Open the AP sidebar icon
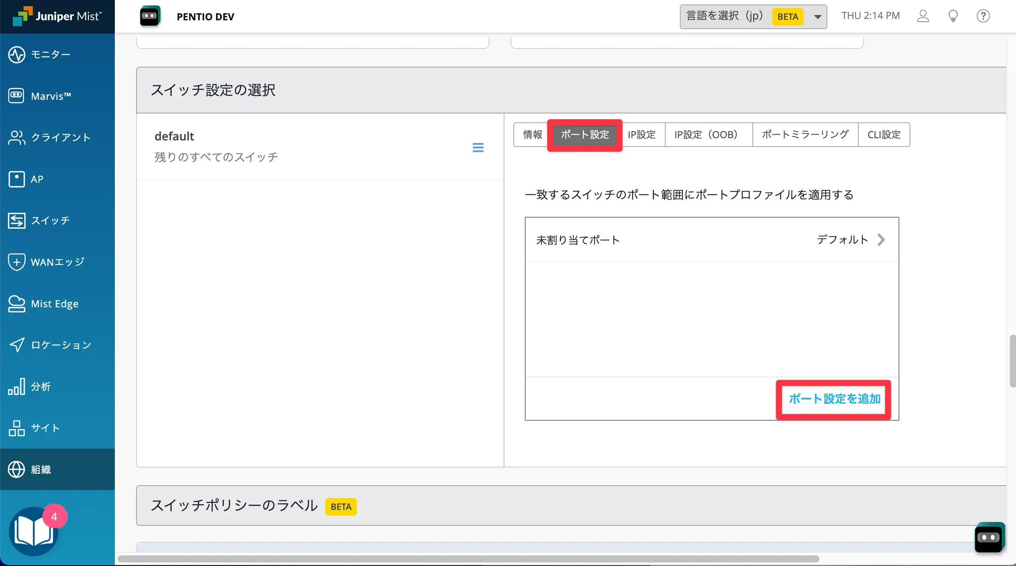The width and height of the screenshot is (1016, 566). coord(17,179)
